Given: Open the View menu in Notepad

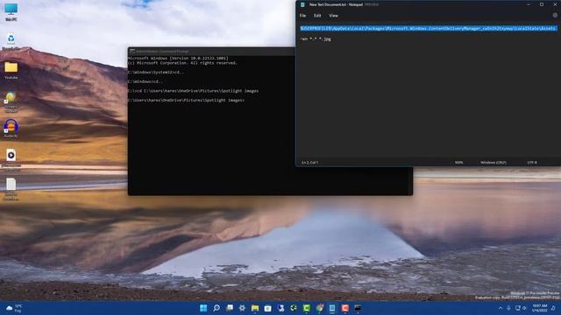Looking at the screenshot, I should (x=333, y=16).
